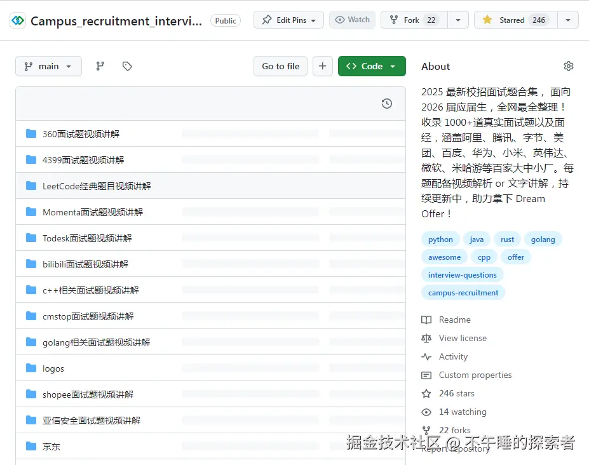Select the python topic tag
The height and width of the screenshot is (465, 589).
click(440, 239)
